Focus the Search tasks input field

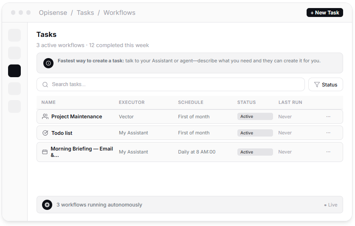point(174,85)
